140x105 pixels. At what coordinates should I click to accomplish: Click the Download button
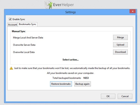[x=120, y=52]
